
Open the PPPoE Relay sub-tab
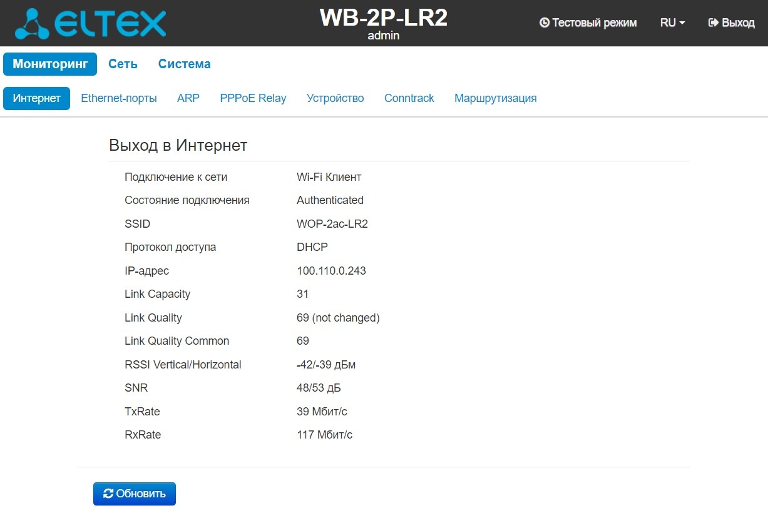pyautogui.click(x=253, y=98)
